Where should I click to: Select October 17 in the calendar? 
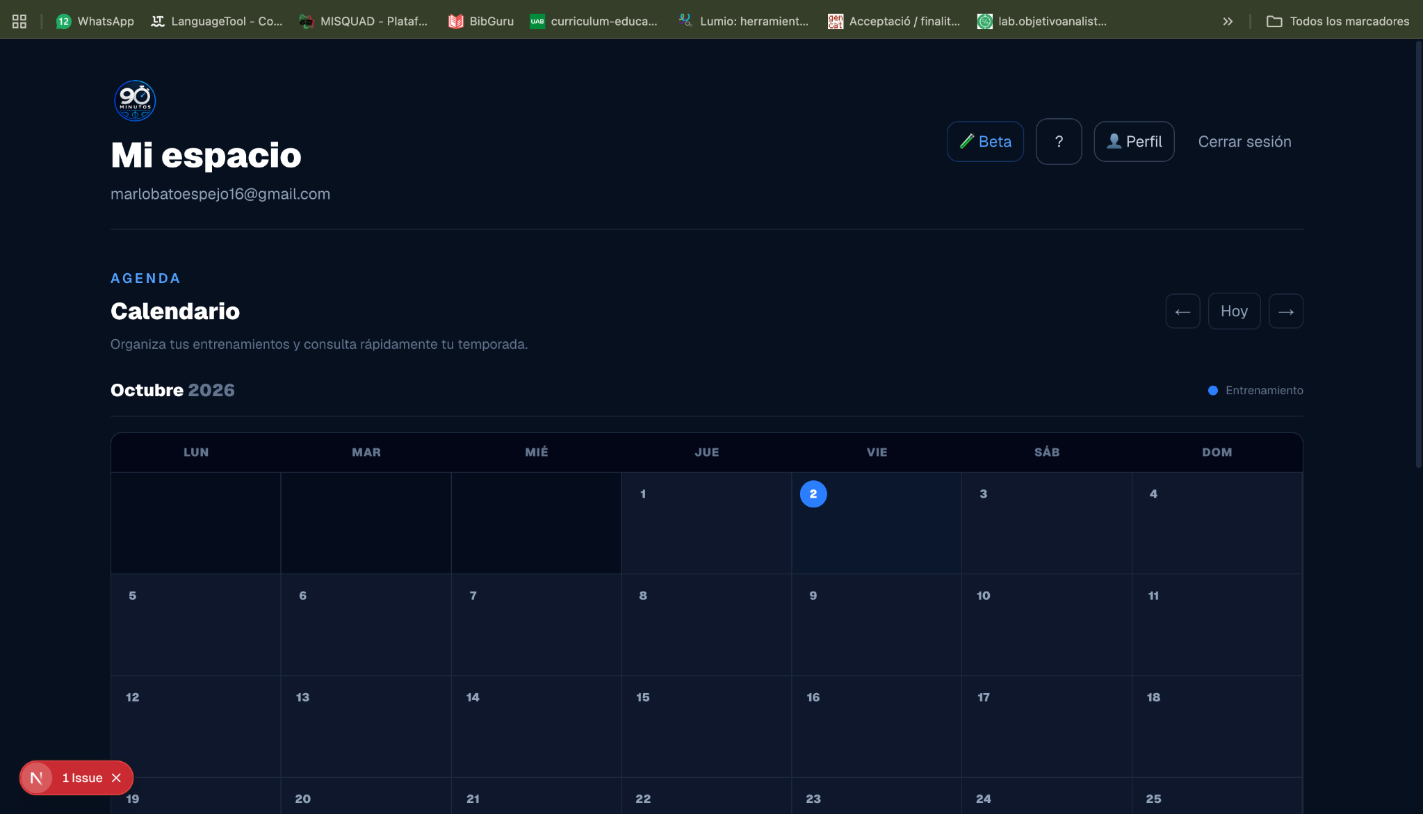[1046, 726]
